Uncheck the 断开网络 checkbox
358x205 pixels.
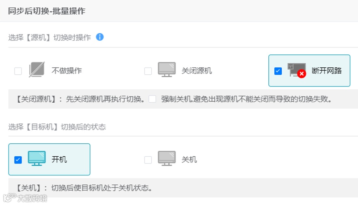(278, 71)
